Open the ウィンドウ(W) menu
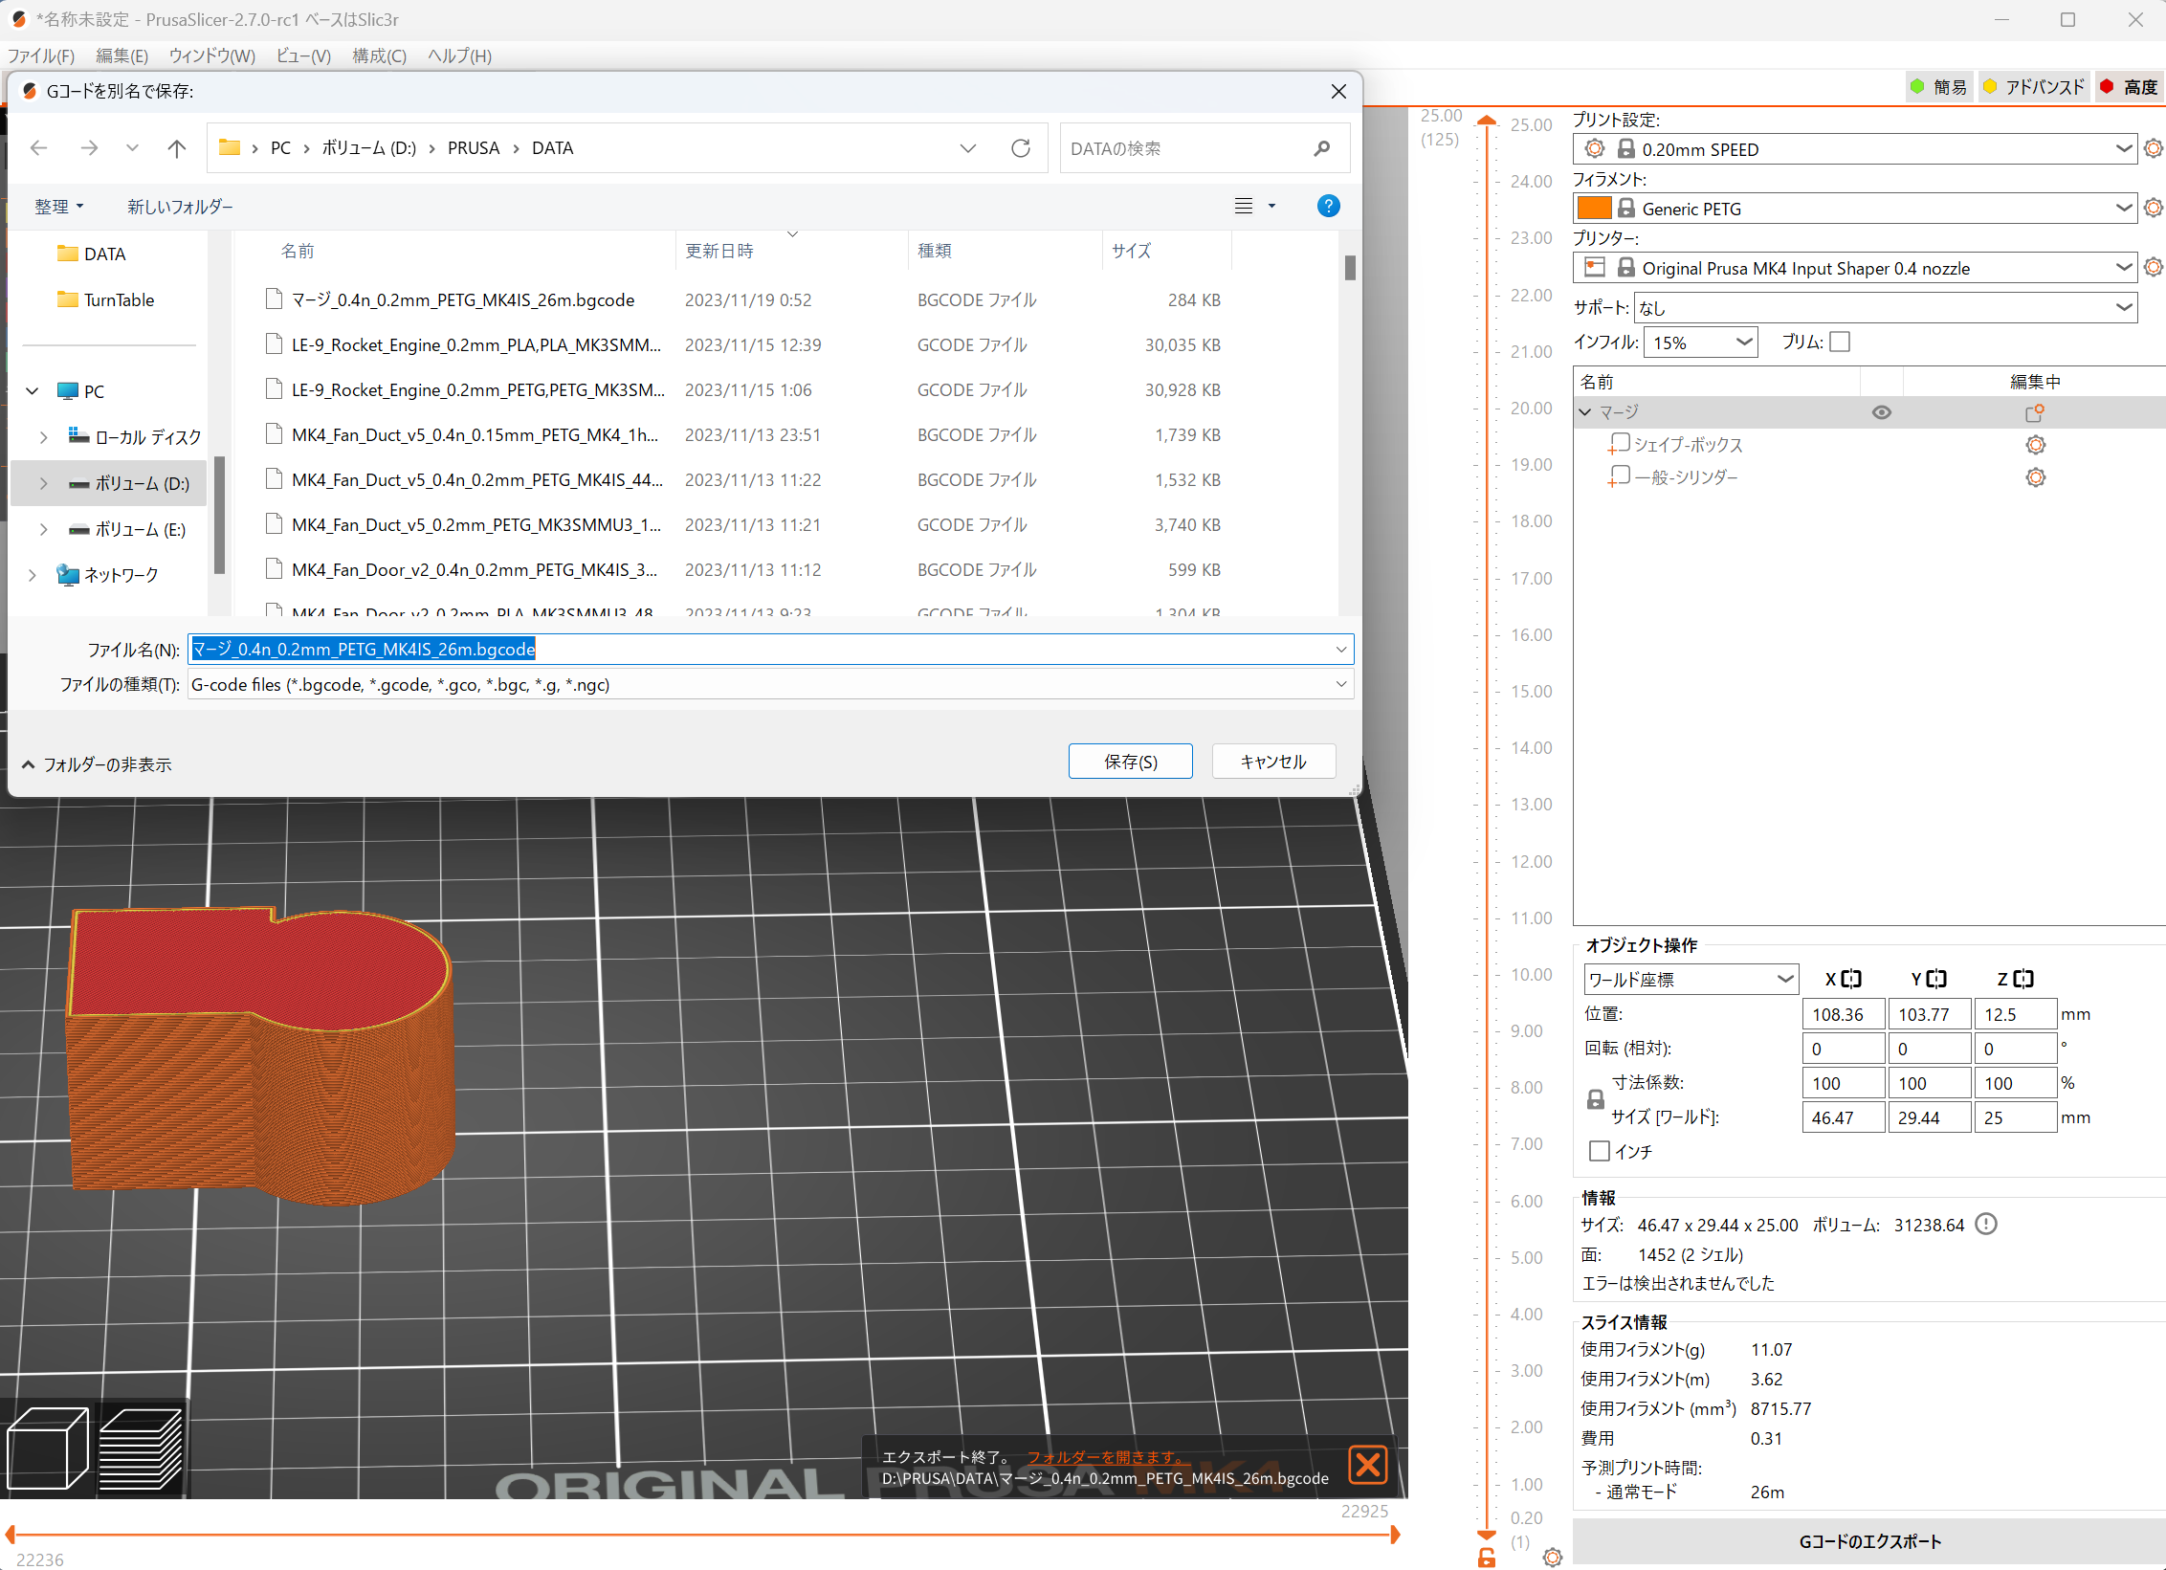The height and width of the screenshot is (1570, 2166). point(211,55)
